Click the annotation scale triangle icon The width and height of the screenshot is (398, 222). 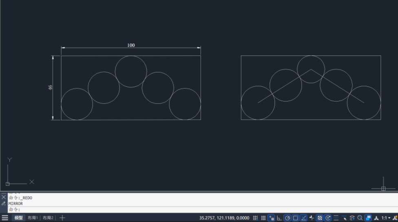click(x=376, y=218)
